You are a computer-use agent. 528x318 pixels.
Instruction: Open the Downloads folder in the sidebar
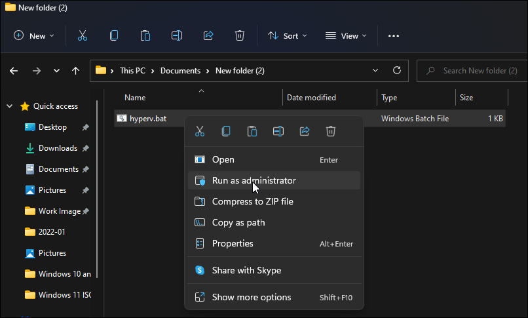(58, 148)
